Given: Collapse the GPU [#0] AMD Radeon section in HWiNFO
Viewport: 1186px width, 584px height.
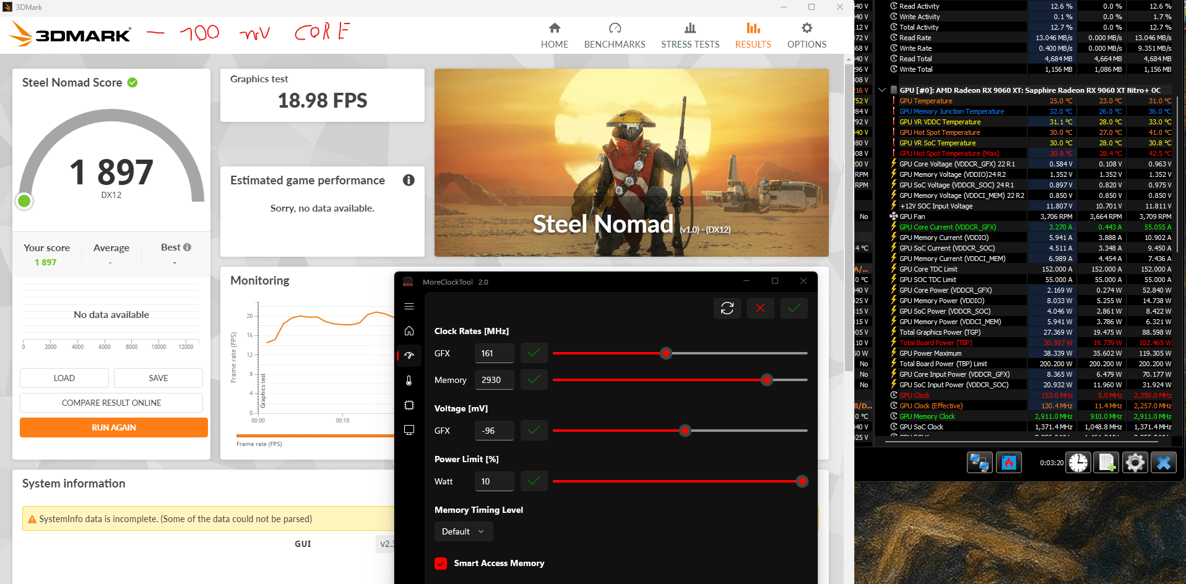Looking at the screenshot, I should pos(882,90).
